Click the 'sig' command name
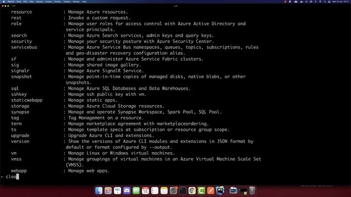Image resolution: width=351 pixels, height=197 pixels. point(15,65)
